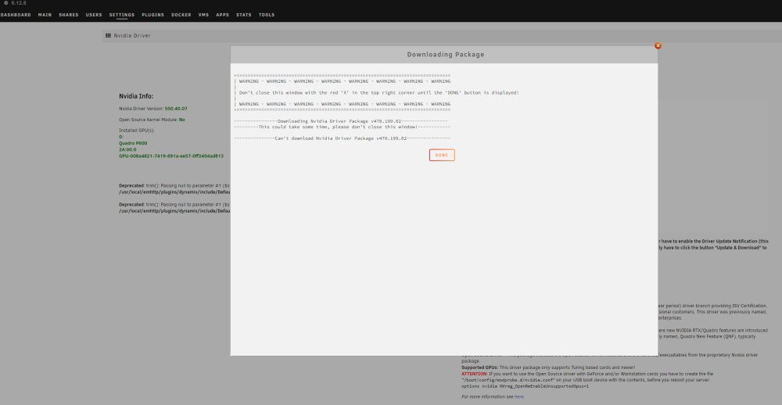Open the SHARES page
Viewport: 782px width, 405px height.
(69, 15)
